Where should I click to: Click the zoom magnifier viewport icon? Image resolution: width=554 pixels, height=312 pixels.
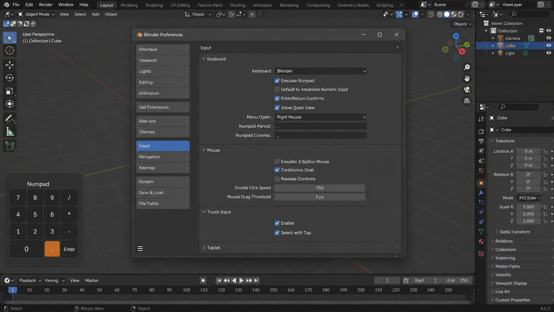tap(467, 67)
